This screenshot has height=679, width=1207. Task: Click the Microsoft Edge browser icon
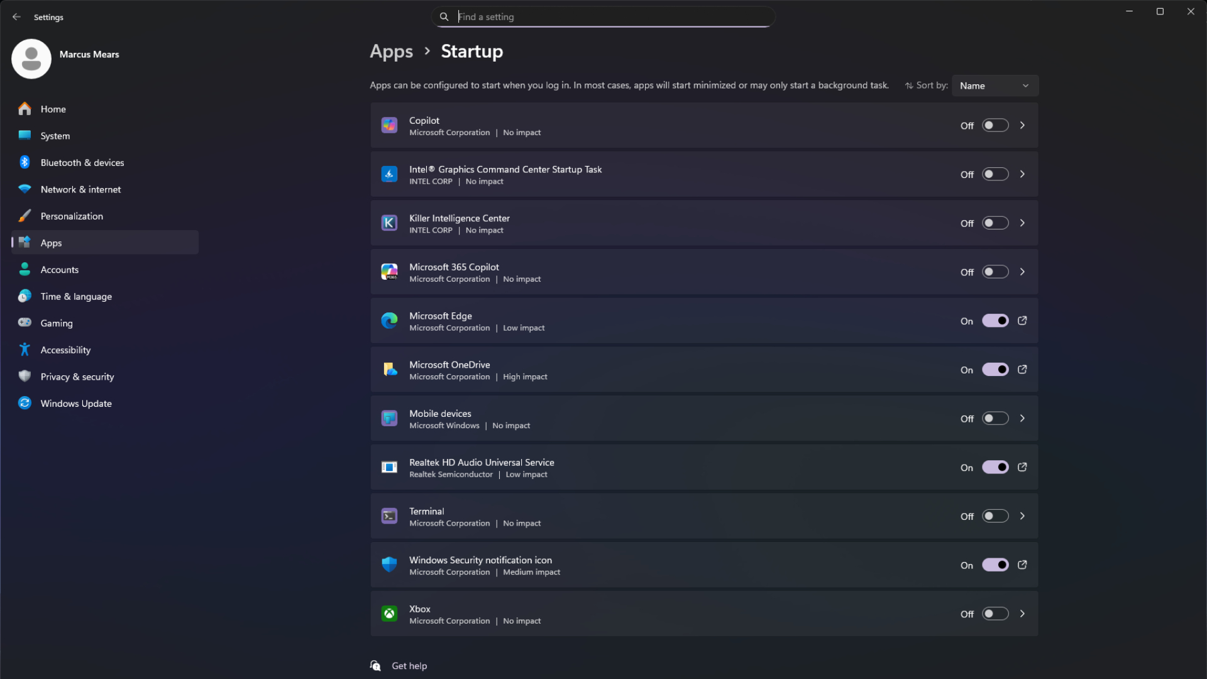point(389,321)
